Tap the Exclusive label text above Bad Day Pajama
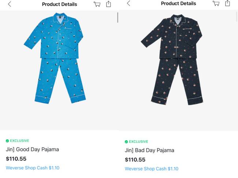 (x=138, y=141)
